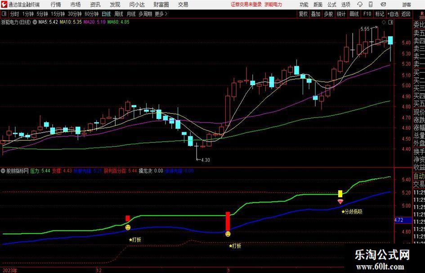Click the 擒龙决: 0.00 indicator value
Viewport: 425px width, 273px height.
(x=151, y=171)
